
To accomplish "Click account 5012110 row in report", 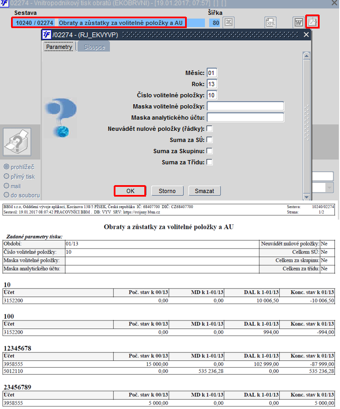I will [x=169, y=371].
